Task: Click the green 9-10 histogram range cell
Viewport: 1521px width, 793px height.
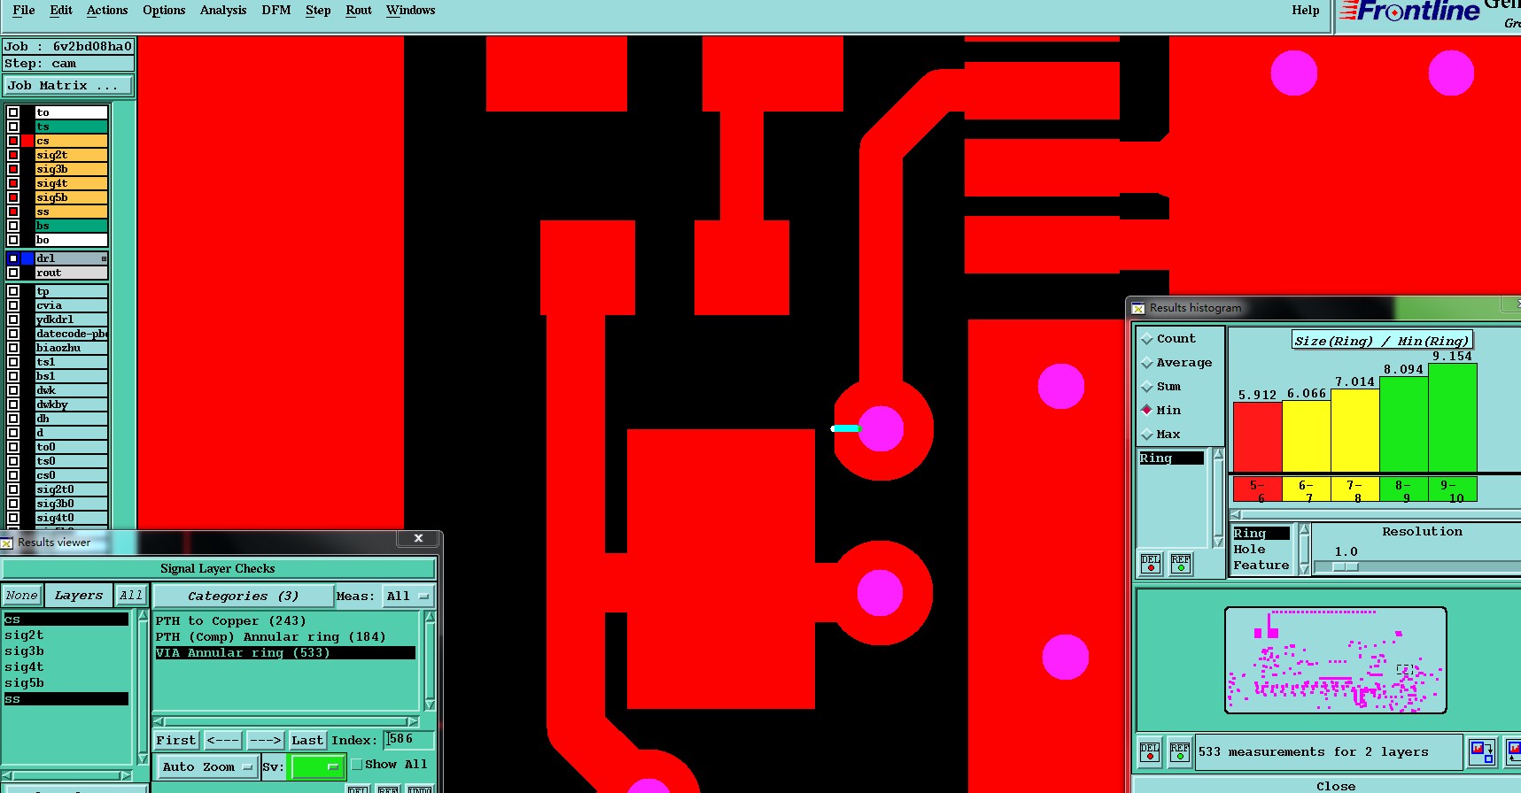Action: pos(1452,489)
